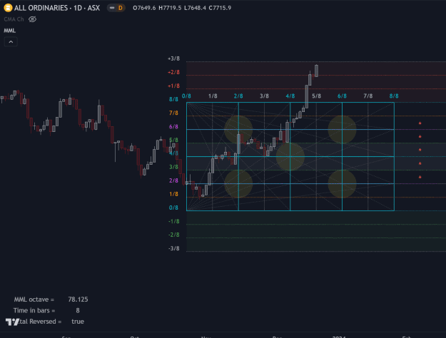The width and height of the screenshot is (446, 338).
Task: Click the Reversed value true
Action: tap(78, 322)
